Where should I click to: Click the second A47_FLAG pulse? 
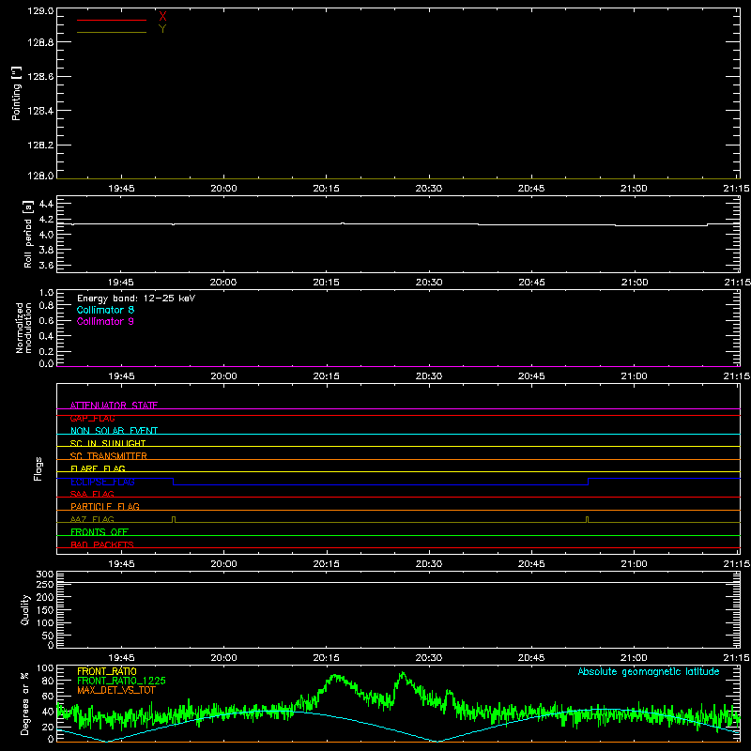(588, 519)
